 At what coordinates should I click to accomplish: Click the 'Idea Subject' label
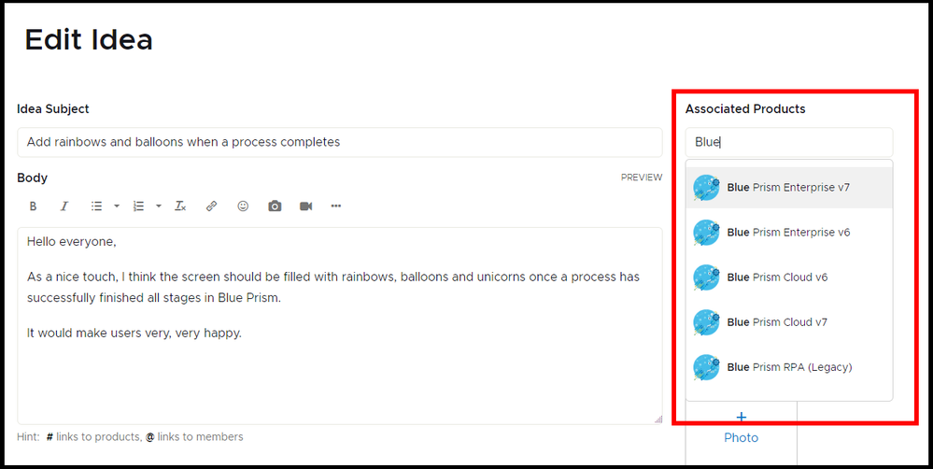pyautogui.click(x=53, y=109)
